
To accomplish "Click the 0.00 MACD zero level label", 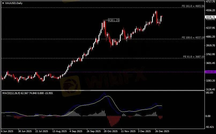I will click(x=208, y=116).
